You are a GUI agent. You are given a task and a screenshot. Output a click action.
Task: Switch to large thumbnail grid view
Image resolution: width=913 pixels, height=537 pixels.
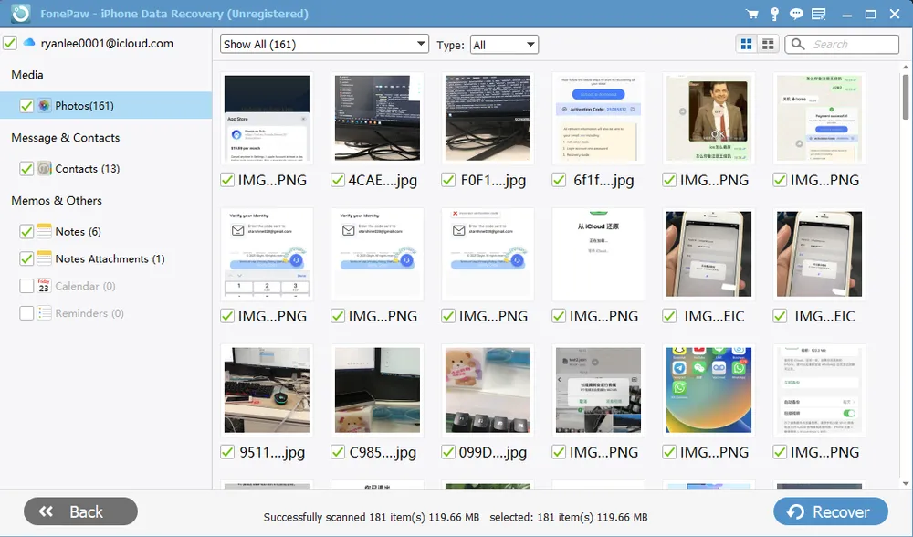coord(747,44)
